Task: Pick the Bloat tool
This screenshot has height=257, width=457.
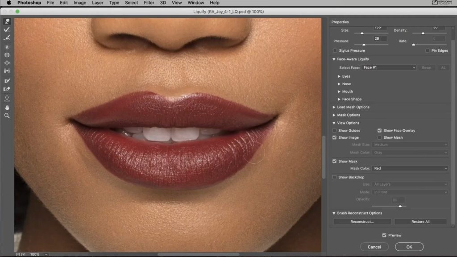Action: pos(7,63)
